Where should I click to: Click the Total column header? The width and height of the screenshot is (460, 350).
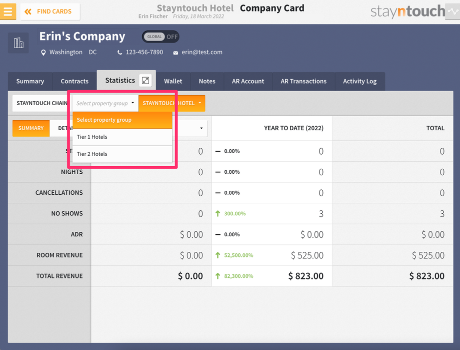tap(435, 128)
